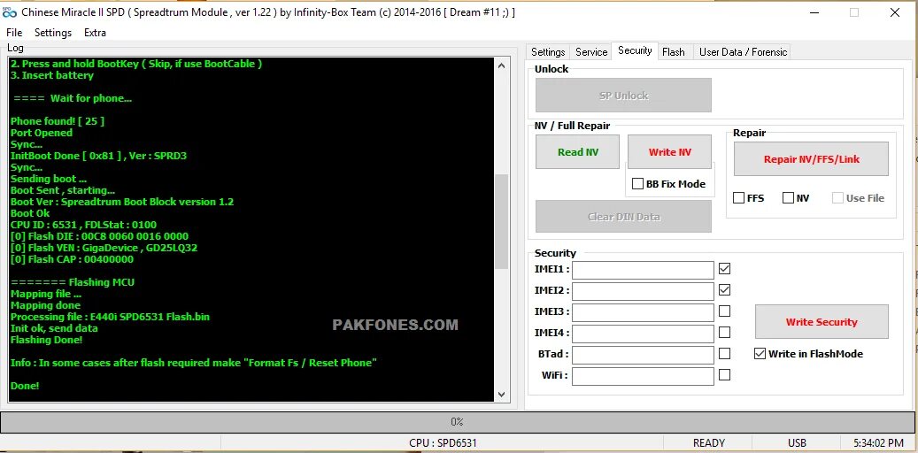Toggle the Use File checkbox
The height and width of the screenshot is (453, 918).
tap(837, 198)
